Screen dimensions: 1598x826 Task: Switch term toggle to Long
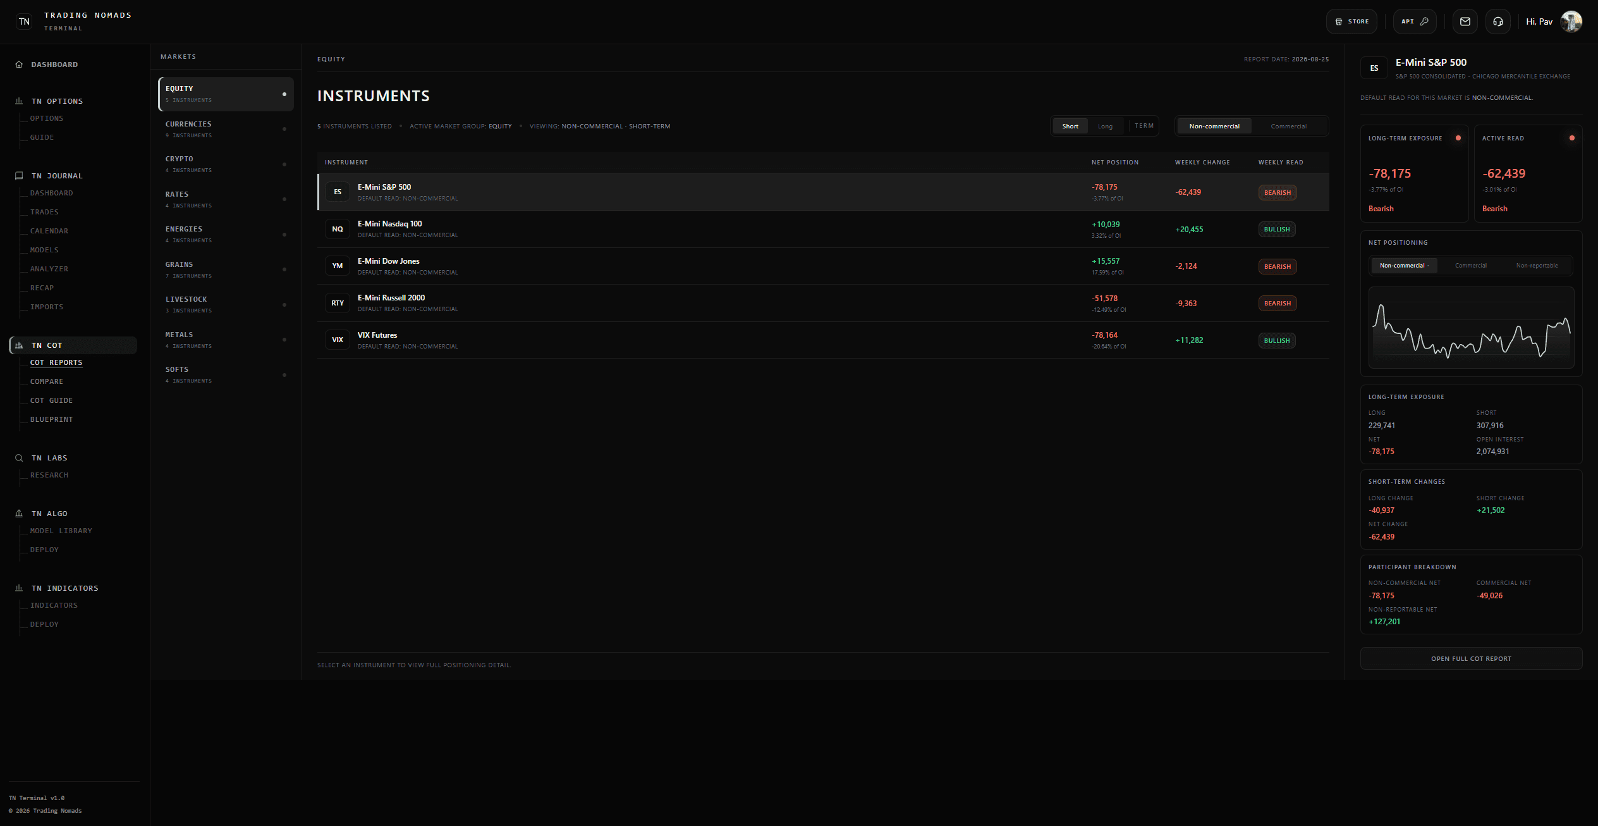(x=1105, y=126)
